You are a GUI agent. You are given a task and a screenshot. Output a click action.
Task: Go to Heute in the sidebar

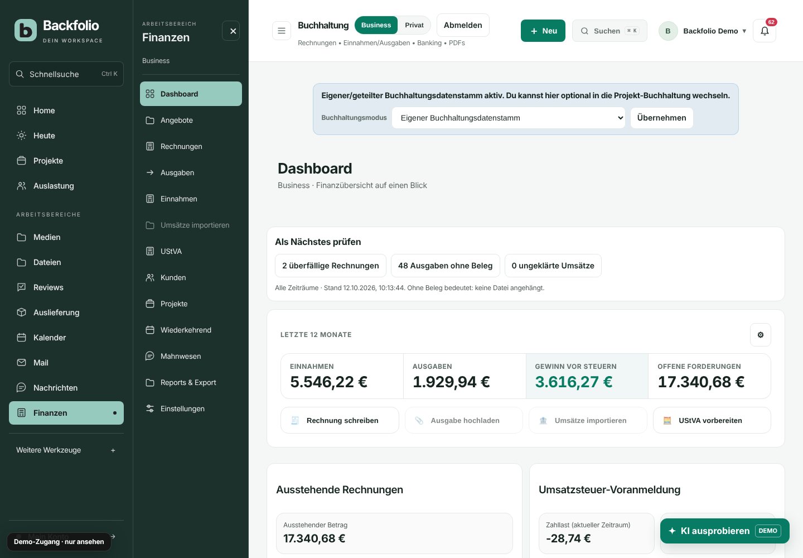pos(66,136)
